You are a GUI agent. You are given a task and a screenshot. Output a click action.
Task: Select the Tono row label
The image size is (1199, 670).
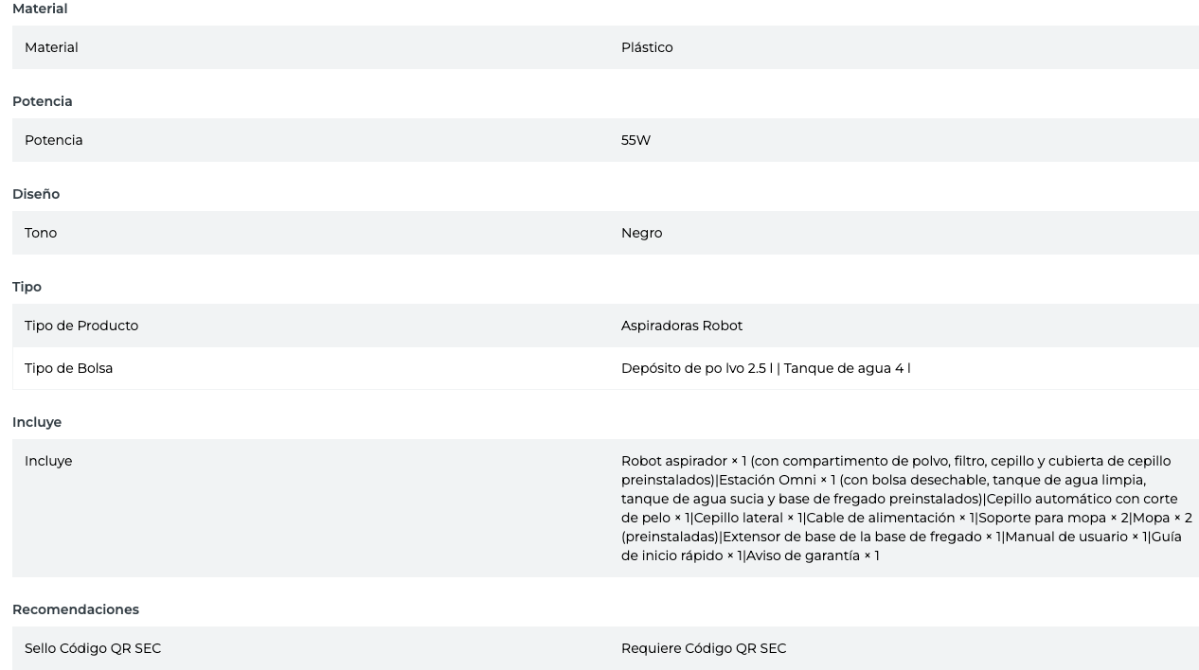pyautogui.click(x=41, y=233)
